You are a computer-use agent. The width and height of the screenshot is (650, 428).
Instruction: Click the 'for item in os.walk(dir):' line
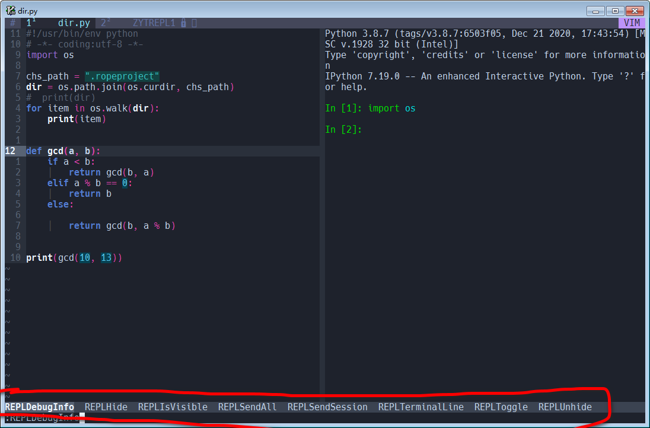tap(93, 108)
